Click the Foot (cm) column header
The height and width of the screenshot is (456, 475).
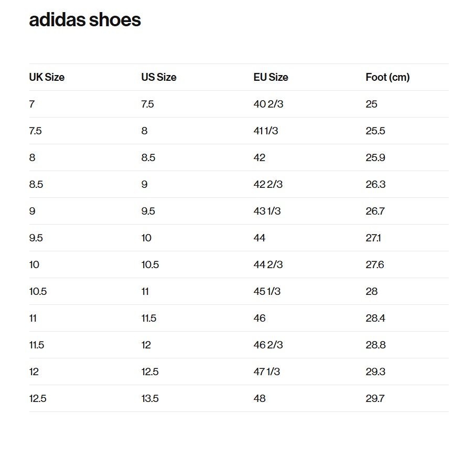[x=387, y=77]
